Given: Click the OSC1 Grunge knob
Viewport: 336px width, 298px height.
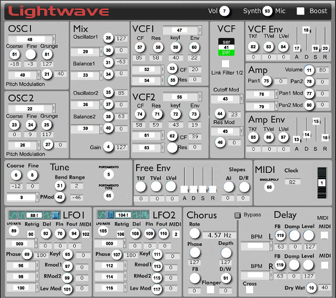Looking at the screenshot, I should click(47, 54).
